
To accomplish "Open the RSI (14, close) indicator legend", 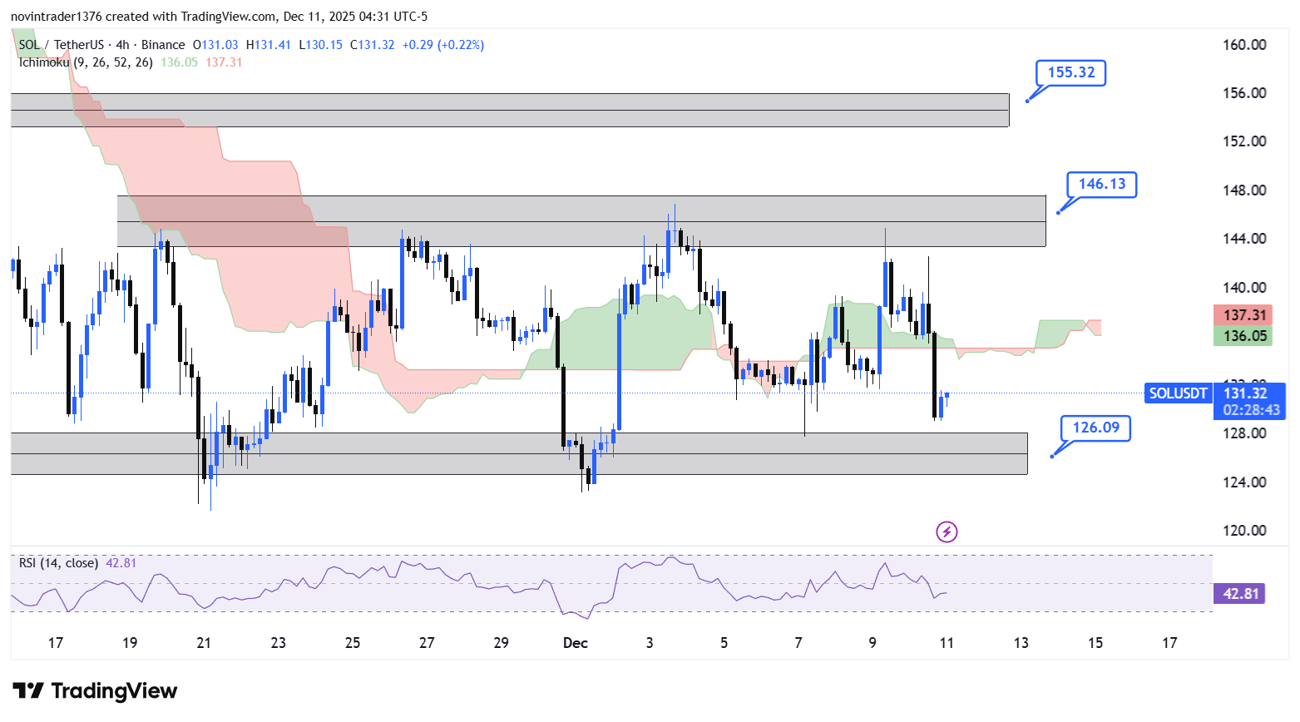I will [59, 563].
